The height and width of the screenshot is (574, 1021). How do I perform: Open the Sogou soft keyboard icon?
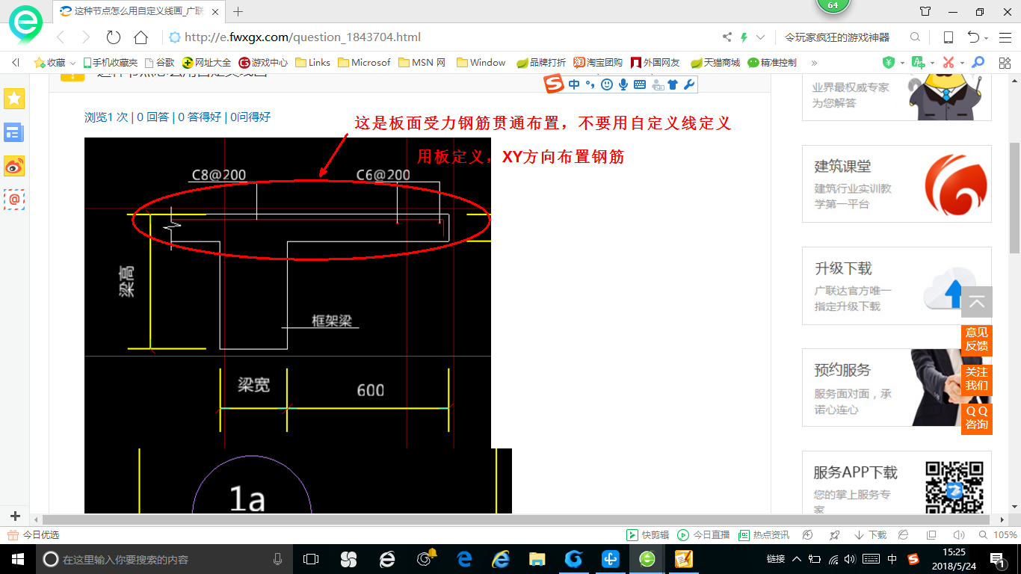[x=640, y=84]
